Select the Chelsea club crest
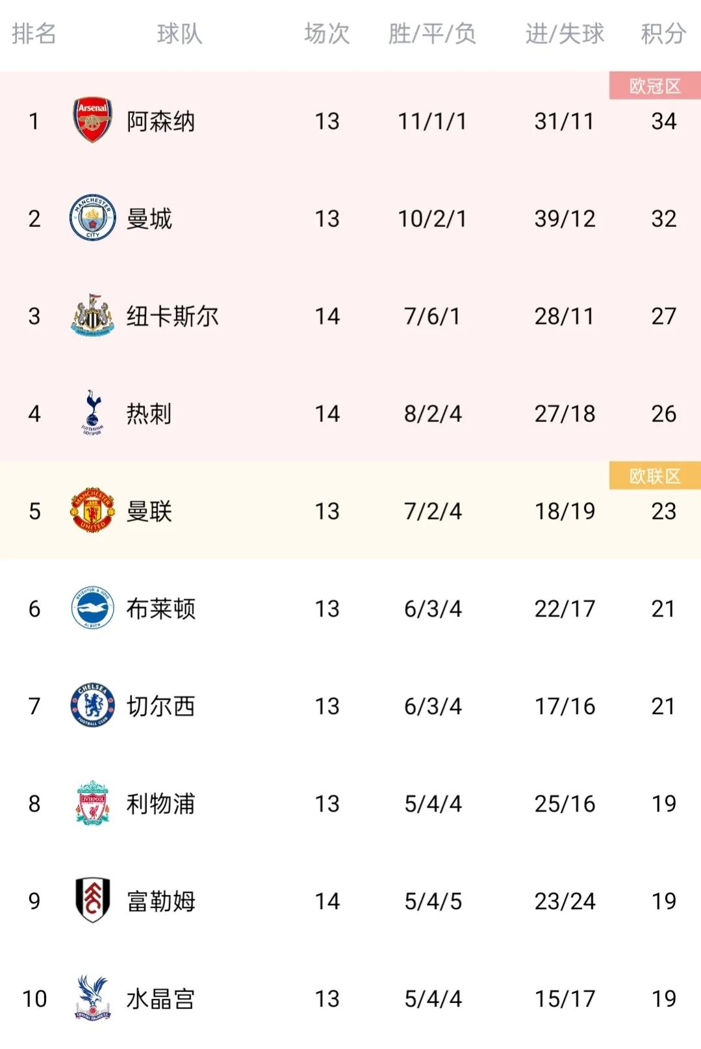Viewport: 701px width, 1049px height. point(92,706)
